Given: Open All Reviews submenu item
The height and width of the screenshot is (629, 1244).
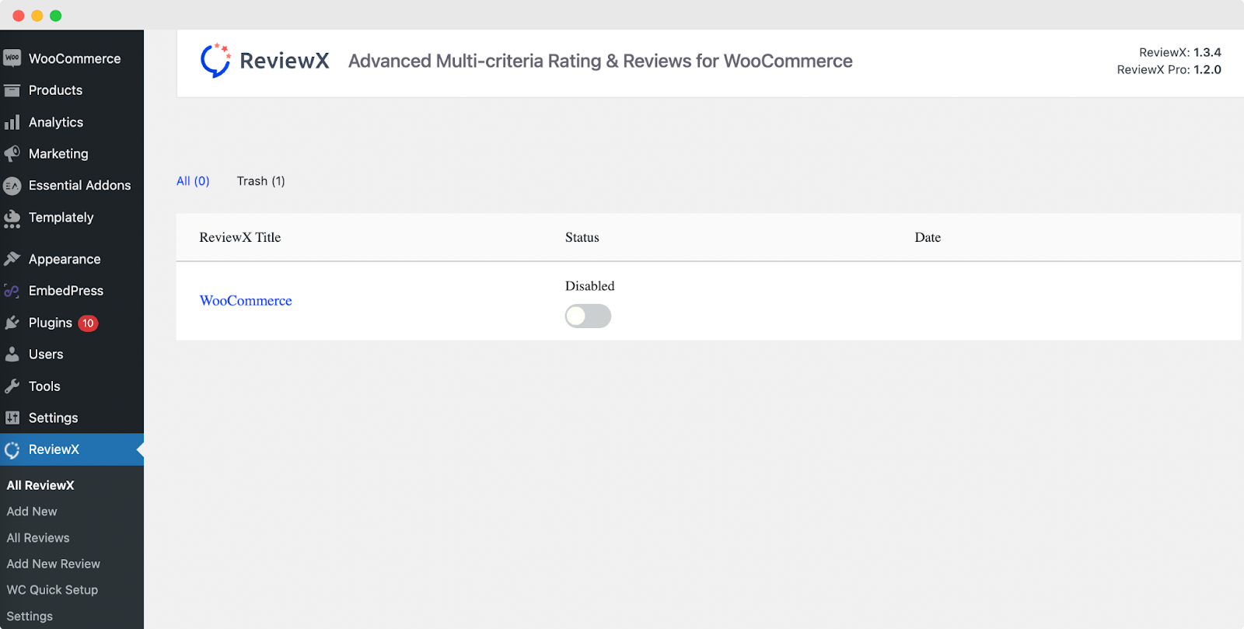Looking at the screenshot, I should point(38,538).
